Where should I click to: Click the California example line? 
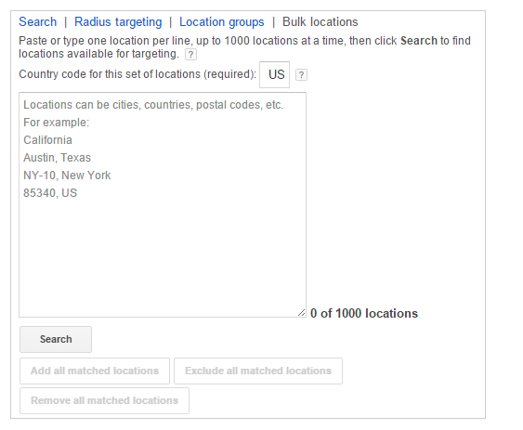[x=47, y=140]
